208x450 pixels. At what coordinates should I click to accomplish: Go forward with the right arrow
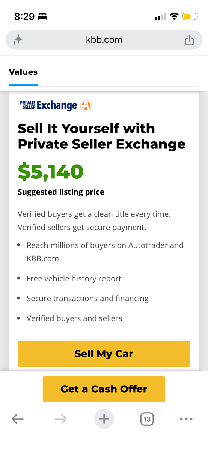(x=60, y=419)
